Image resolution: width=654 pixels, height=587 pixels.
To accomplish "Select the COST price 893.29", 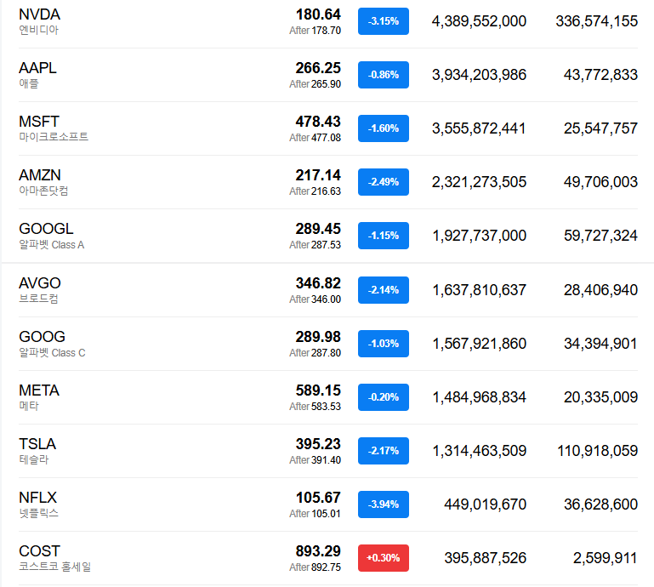I will tap(318, 551).
